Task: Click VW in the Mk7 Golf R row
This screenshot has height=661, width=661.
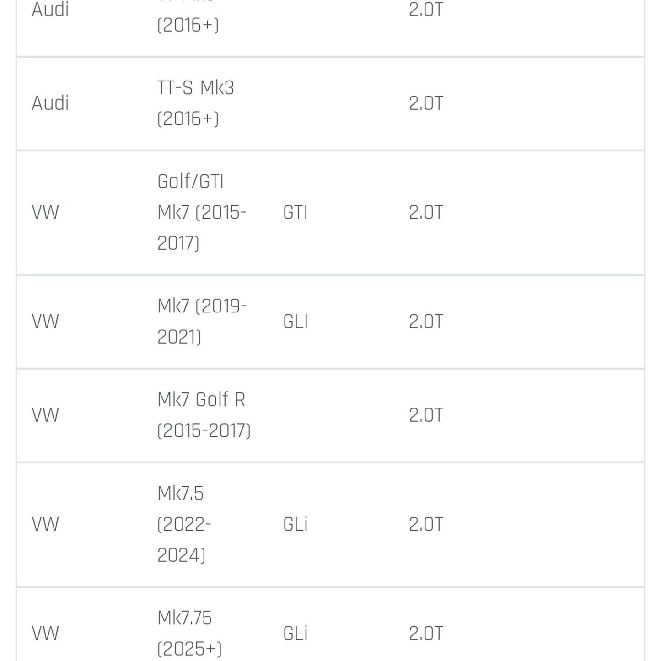Action: coord(45,415)
